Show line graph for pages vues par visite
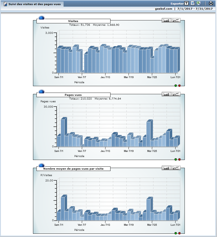217x237 pixels. coord(176,168)
